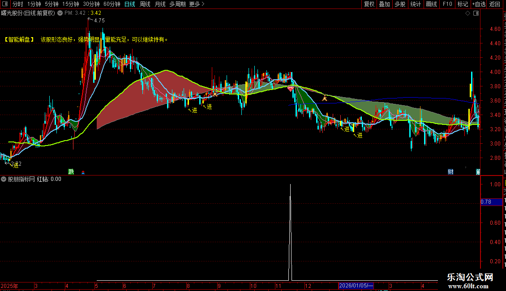Switch to 日线 daily chart
506x291 pixels.
click(x=130, y=4)
